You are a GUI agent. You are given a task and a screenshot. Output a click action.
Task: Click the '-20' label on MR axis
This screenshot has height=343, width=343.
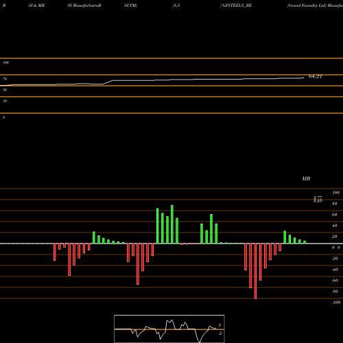[335, 259]
